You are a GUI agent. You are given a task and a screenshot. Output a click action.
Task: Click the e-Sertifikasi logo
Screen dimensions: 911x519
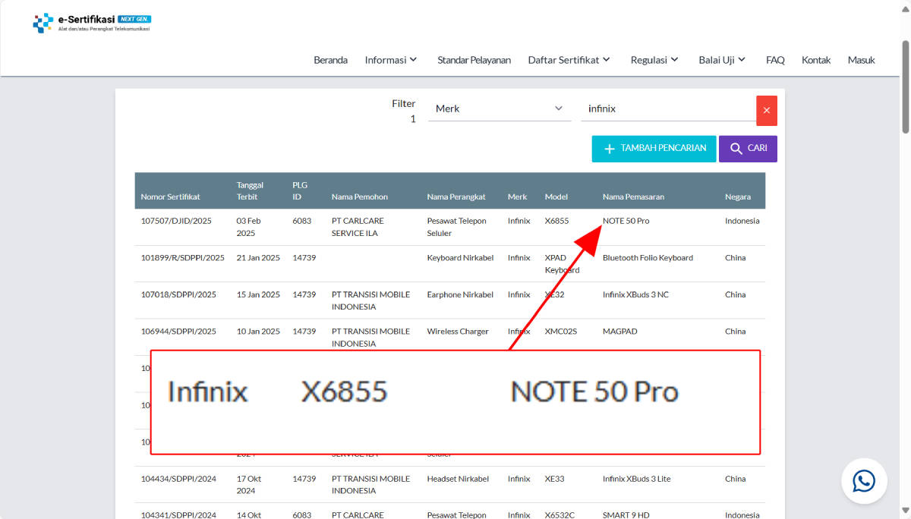[x=91, y=23]
